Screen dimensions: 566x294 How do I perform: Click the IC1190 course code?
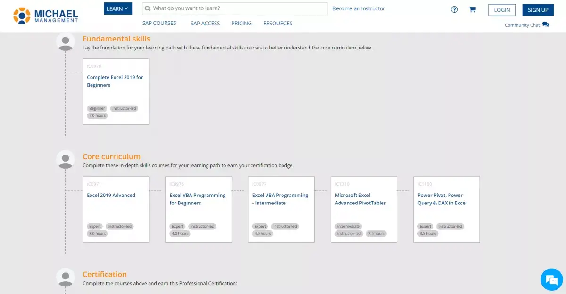click(424, 184)
